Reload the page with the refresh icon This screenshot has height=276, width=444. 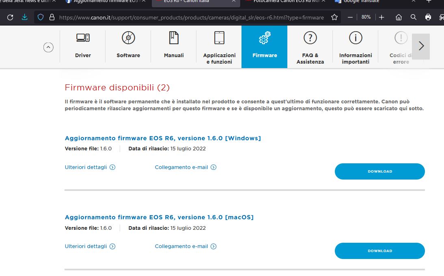coord(10,17)
